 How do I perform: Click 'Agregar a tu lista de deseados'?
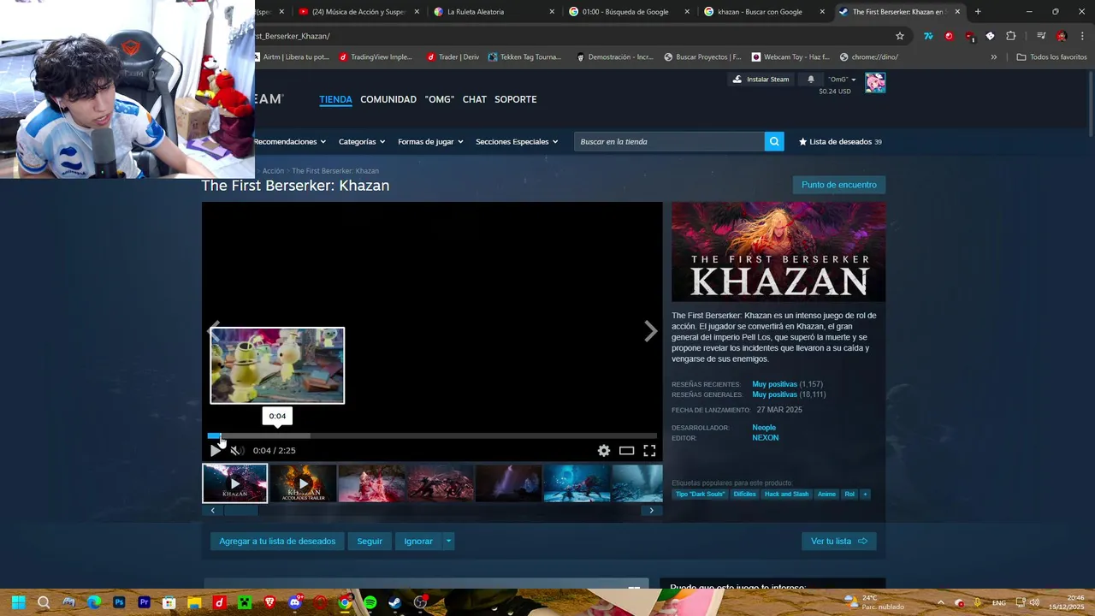click(277, 541)
